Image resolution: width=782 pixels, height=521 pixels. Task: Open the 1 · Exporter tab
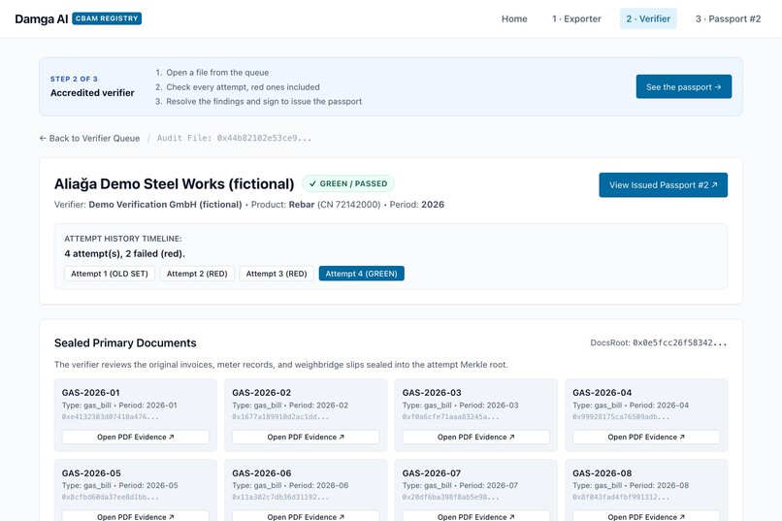coord(576,19)
